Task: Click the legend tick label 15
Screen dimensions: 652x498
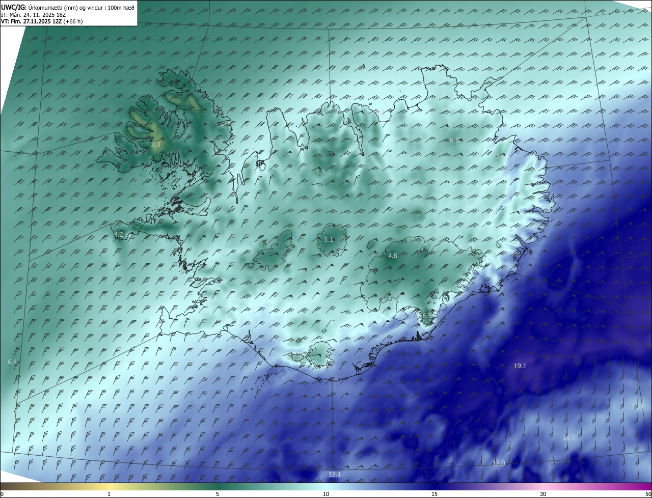Action: [434, 494]
